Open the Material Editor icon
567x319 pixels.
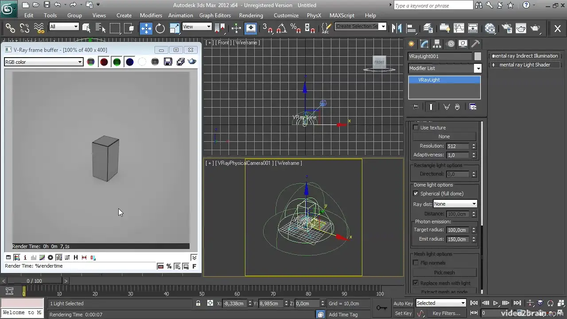[490, 28]
